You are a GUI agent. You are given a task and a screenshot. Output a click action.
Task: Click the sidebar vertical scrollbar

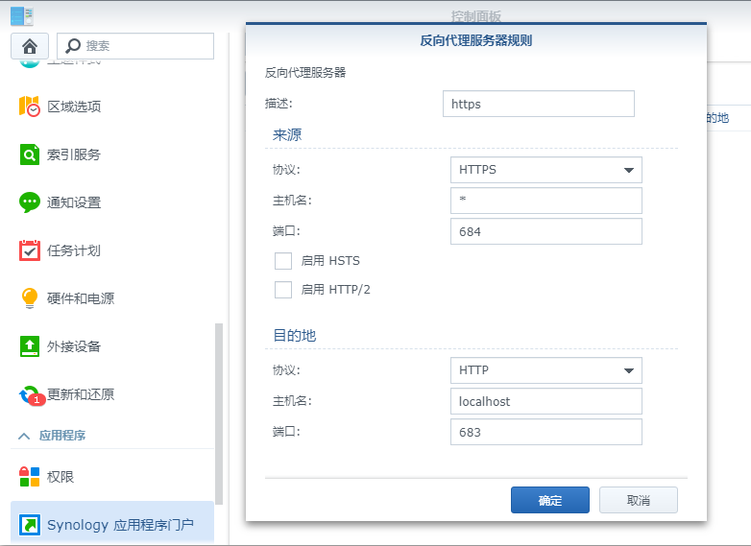coord(219,414)
